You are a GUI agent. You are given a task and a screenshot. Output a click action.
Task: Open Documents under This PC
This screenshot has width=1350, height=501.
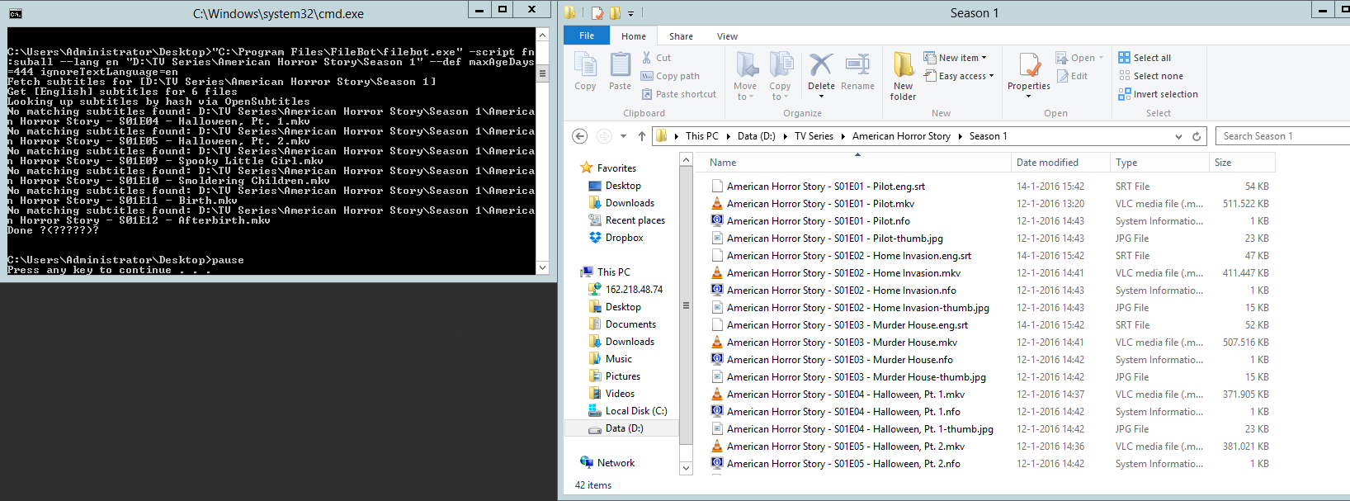tap(622, 324)
